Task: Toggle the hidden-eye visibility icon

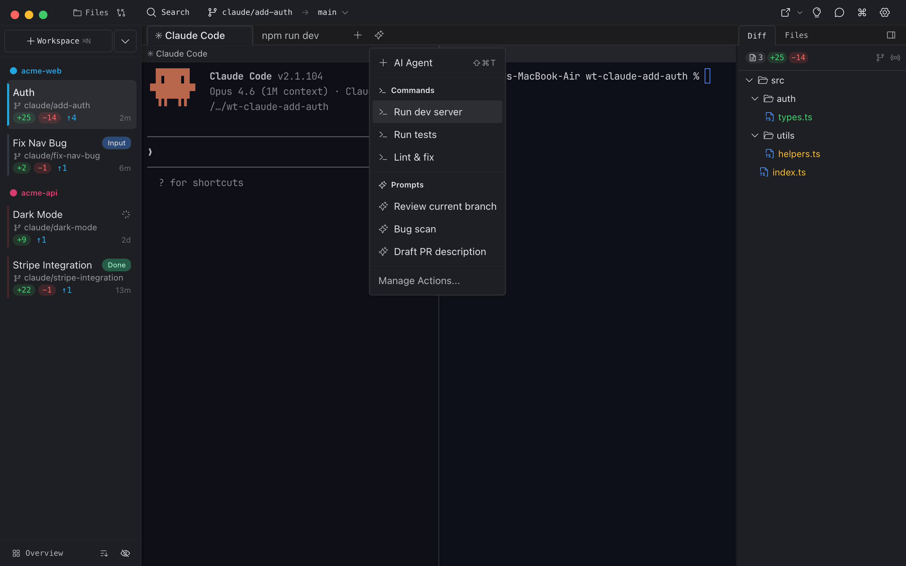Action: (x=125, y=553)
